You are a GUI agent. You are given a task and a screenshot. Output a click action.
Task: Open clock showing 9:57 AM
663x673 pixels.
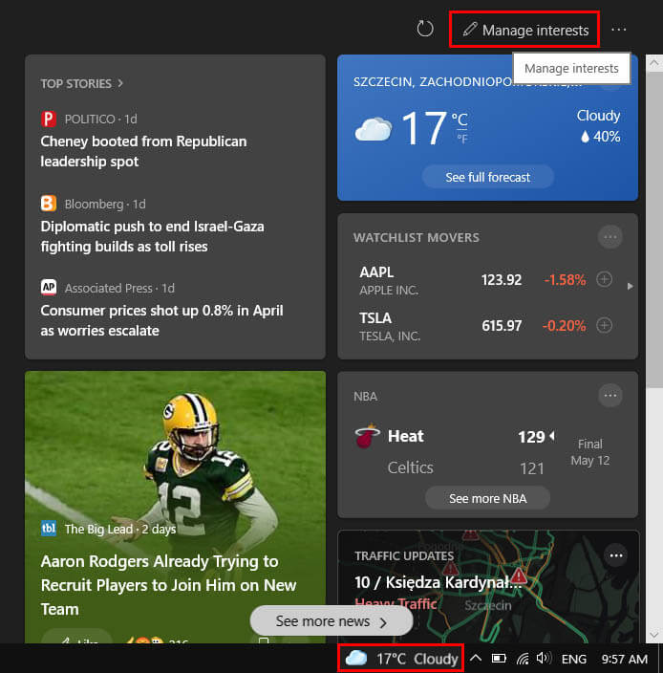(x=624, y=659)
